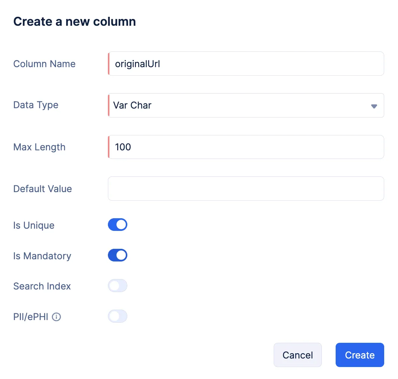
Task: Click the Max Length label
Action: 39,147
